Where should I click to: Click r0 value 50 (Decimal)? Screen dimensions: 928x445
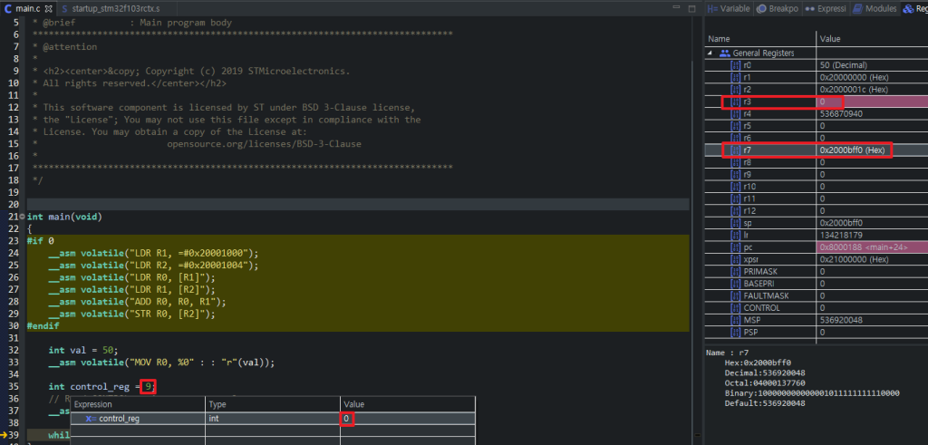[844, 65]
